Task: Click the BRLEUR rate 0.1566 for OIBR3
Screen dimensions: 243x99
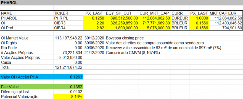Action: click(199, 23)
